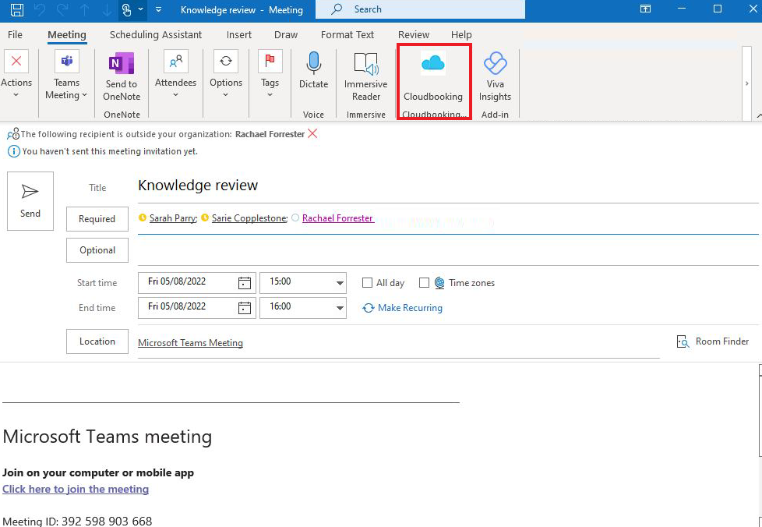Image resolution: width=762 pixels, height=527 pixels.
Task: Click Microsoft Teams Meeting location field
Action: pyautogui.click(x=398, y=343)
